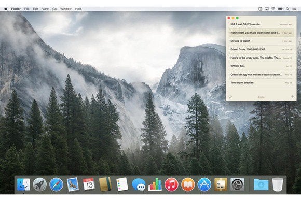
Task: Click the Apple logo menu
Action: click(x=6, y=9)
